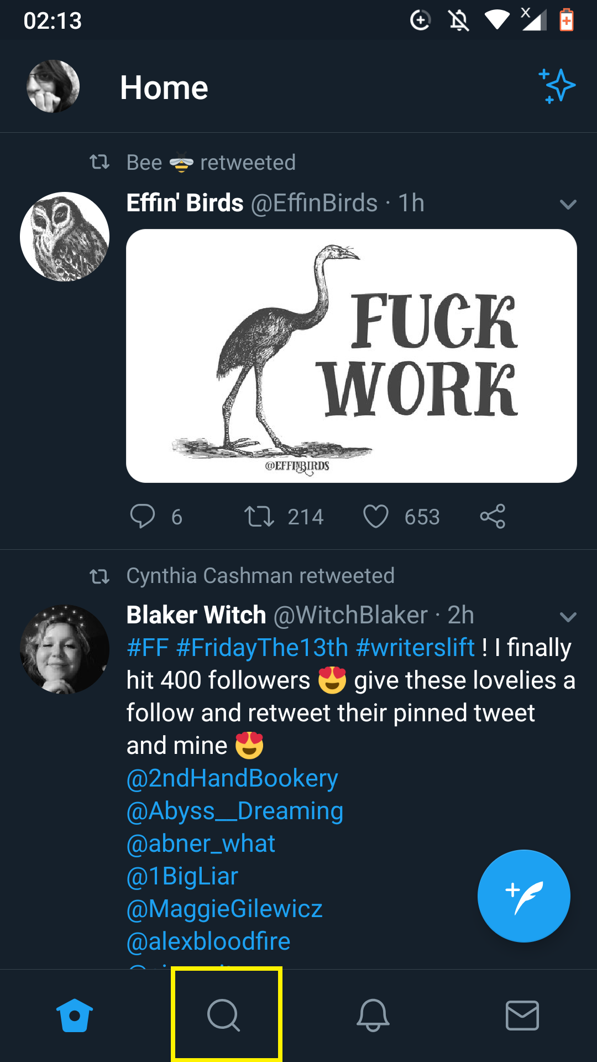Open the @2ndHandBookery mention
Image resolution: width=597 pixels, height=1062 pixels.
click(x=232, y=778)
